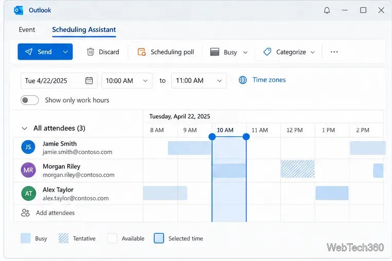Click Alex Taylor's busy block at 1 PM
This screenshot has height=261, width=392.
pyautogui.click(x=332, y=193)
